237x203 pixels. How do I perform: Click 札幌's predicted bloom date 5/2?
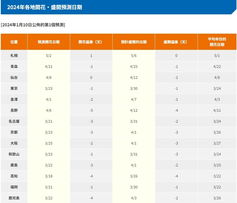pos(49,56)
